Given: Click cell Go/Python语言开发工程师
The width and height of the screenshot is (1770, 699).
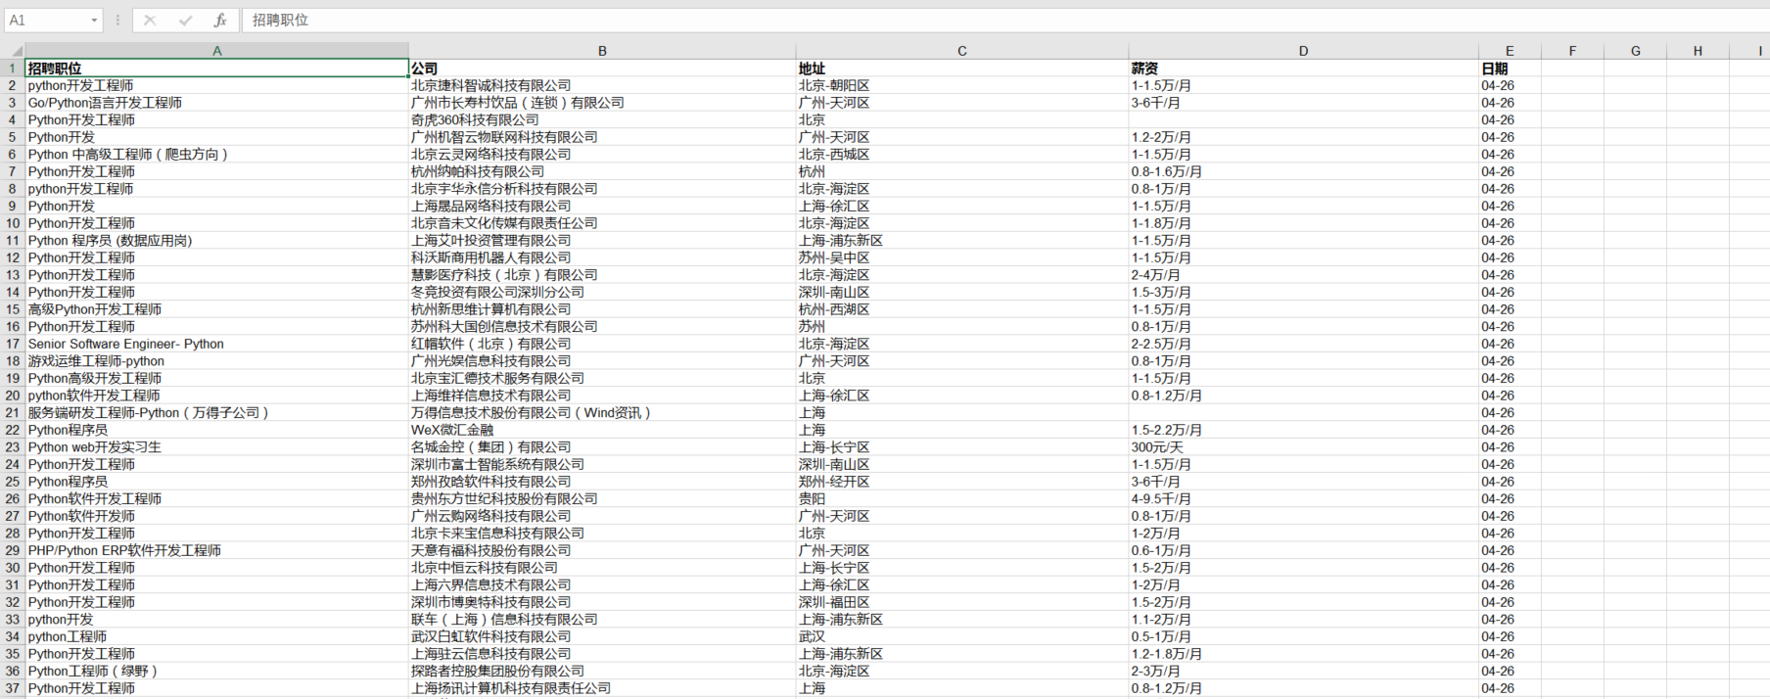Looking at the screenshot, I should coord(216,103).
